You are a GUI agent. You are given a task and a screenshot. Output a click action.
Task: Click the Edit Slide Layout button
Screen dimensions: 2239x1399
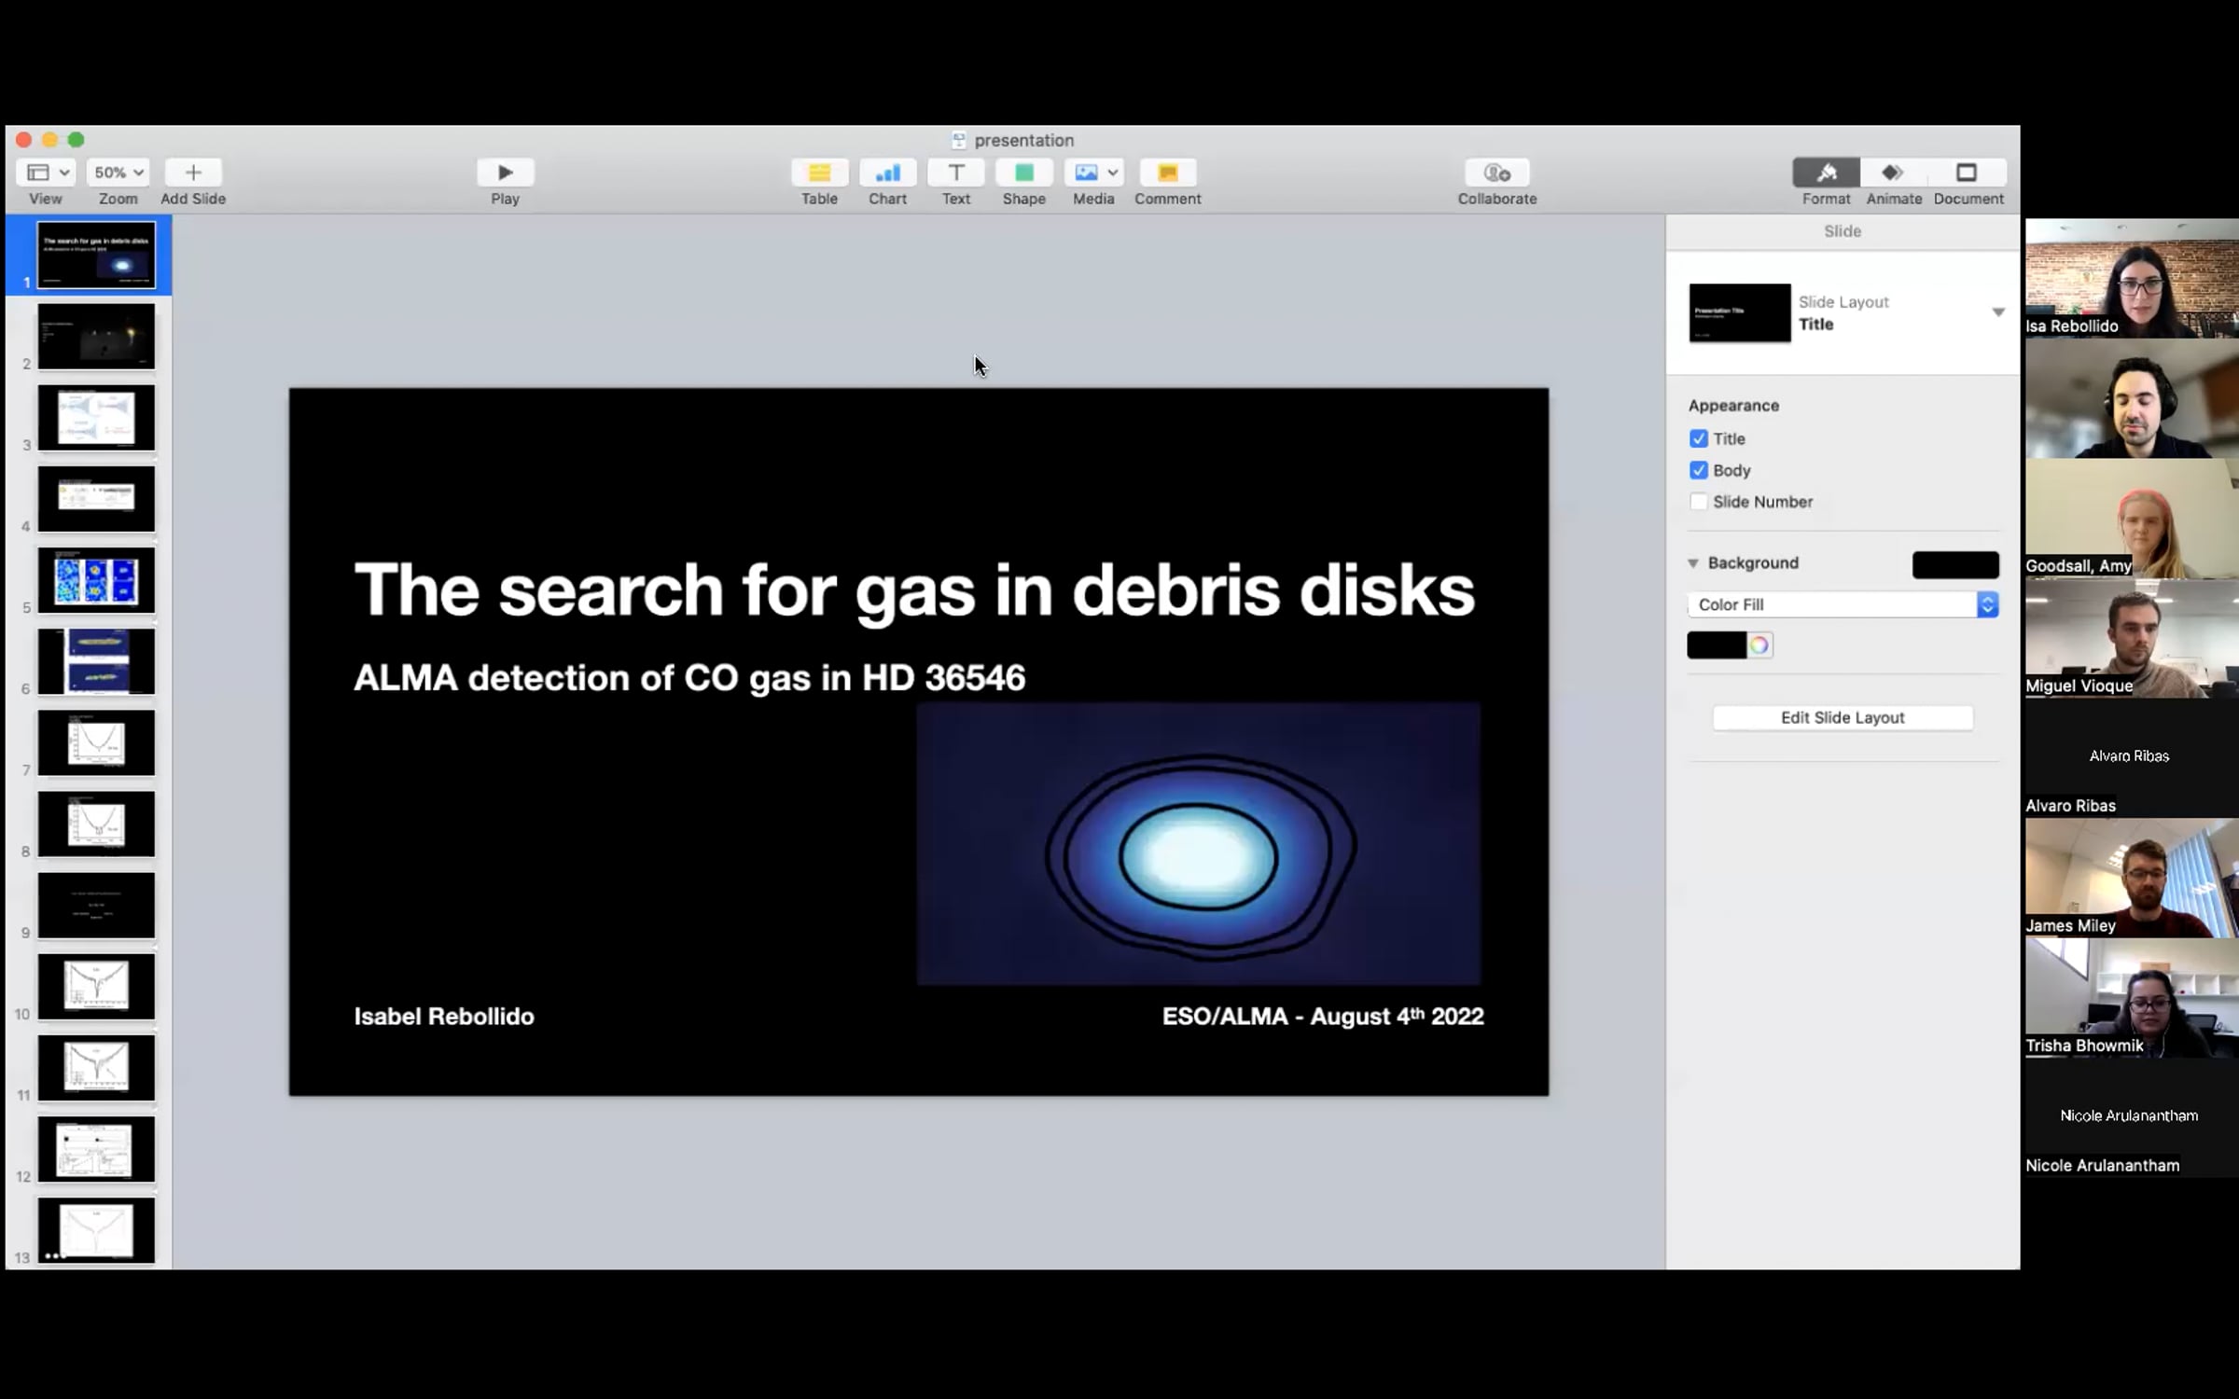click(1842, 717)
